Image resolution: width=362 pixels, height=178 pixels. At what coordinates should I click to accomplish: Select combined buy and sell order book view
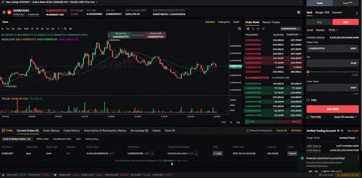[248, 28]
